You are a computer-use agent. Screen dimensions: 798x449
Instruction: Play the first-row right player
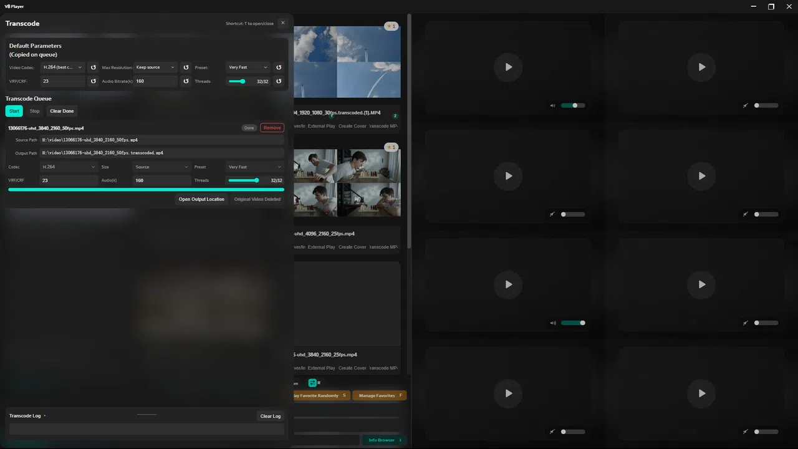click(x=701, y=67)
